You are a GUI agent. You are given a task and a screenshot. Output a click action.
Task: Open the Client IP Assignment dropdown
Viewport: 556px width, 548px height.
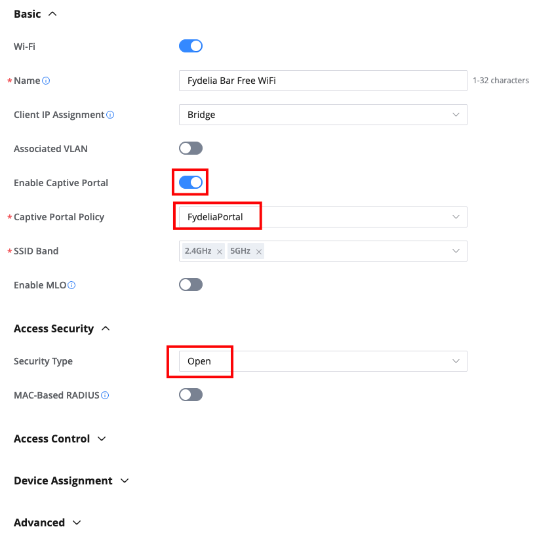[x=323, y=115]
